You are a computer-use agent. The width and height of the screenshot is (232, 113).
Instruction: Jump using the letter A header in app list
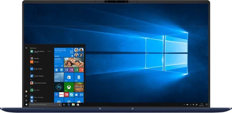pyautogui.click(x=31, y=55)
